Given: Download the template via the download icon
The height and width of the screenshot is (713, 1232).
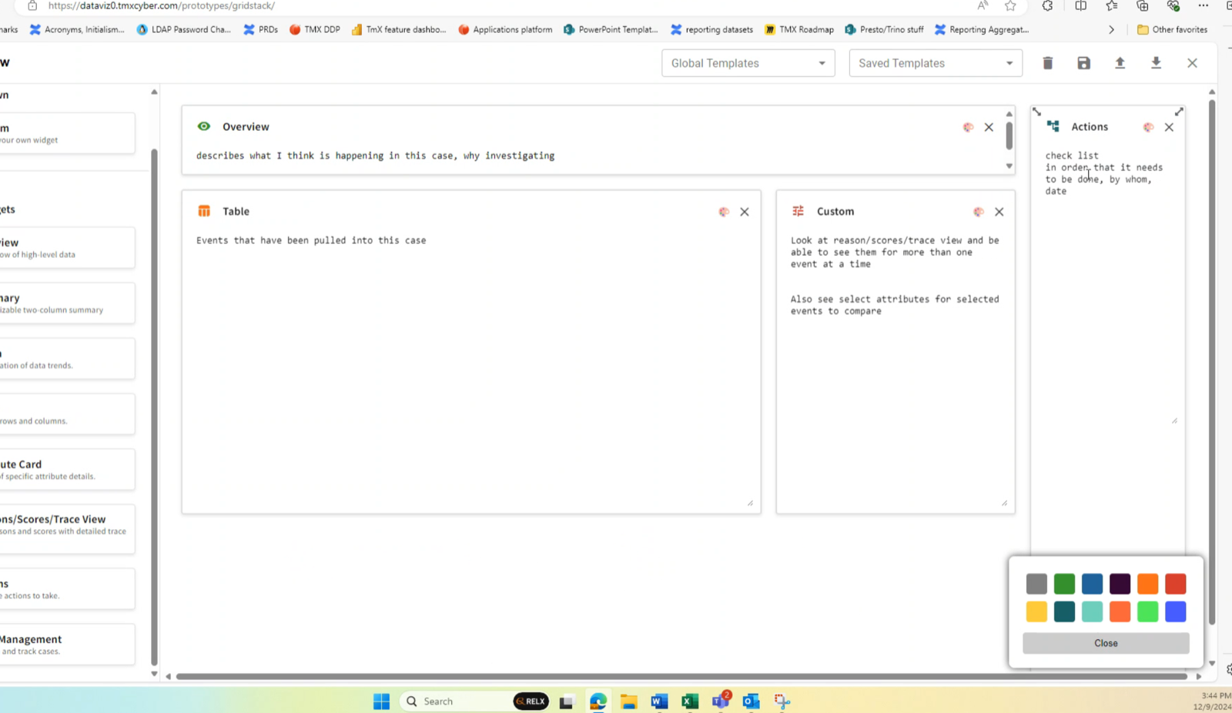Looking at the screenshot, I should pos(1156,63).
